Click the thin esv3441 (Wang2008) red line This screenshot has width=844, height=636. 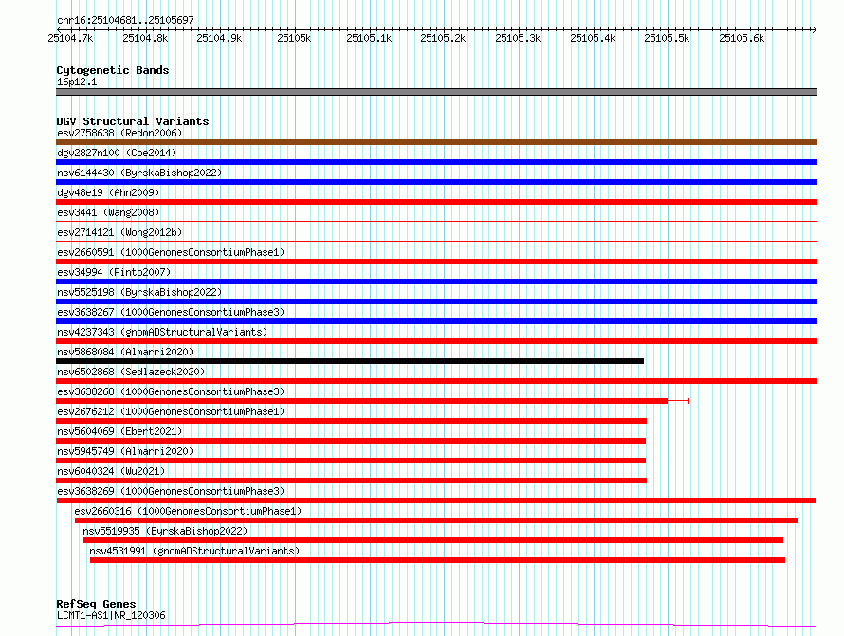(436, 221)
